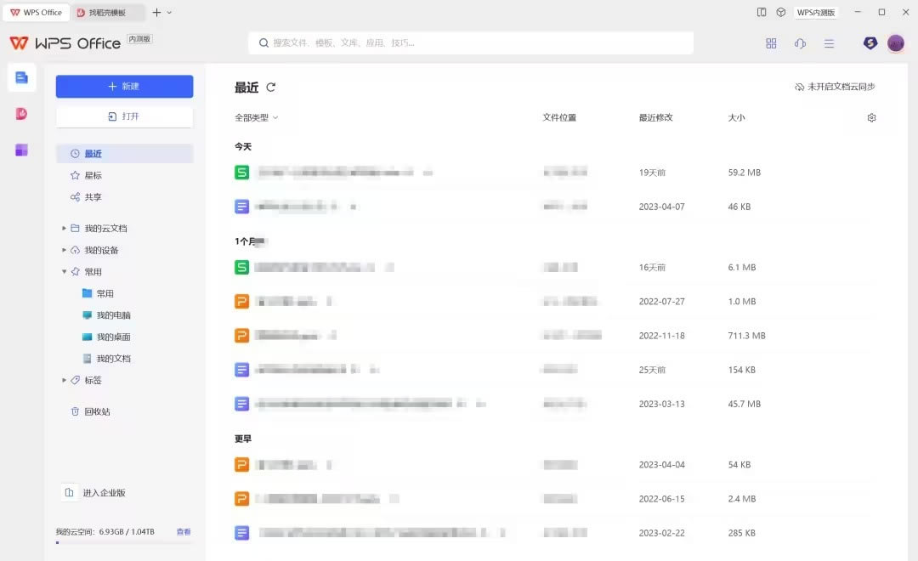The width and height of the screenshot is (918, 561).
Task: Click the 打开 button
Action: [x=124, y=116]
